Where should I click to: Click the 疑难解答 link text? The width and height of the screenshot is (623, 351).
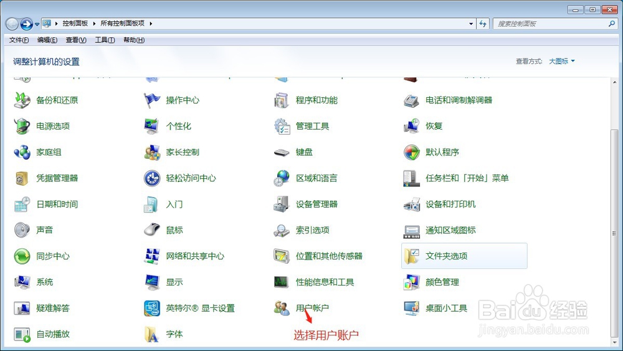point(53,308)
